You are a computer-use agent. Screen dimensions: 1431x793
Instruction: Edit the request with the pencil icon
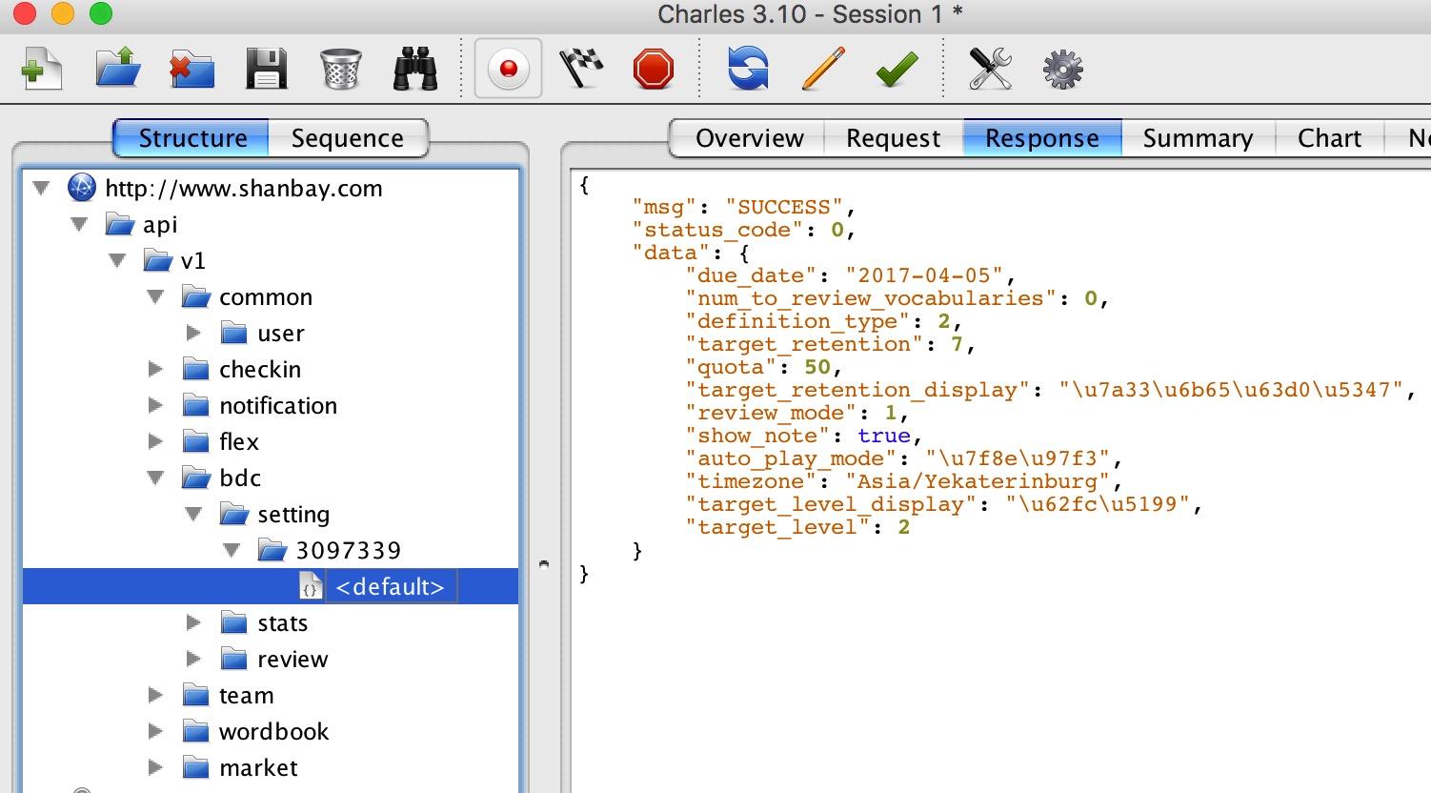pyautogui.click(x=822, y=70)
